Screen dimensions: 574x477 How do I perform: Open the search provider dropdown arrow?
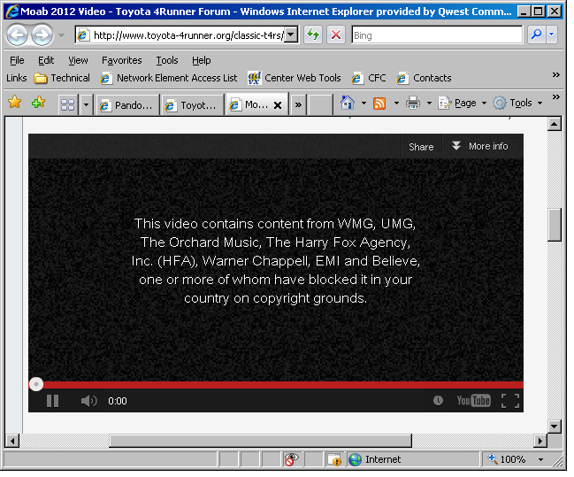point(552,35)
